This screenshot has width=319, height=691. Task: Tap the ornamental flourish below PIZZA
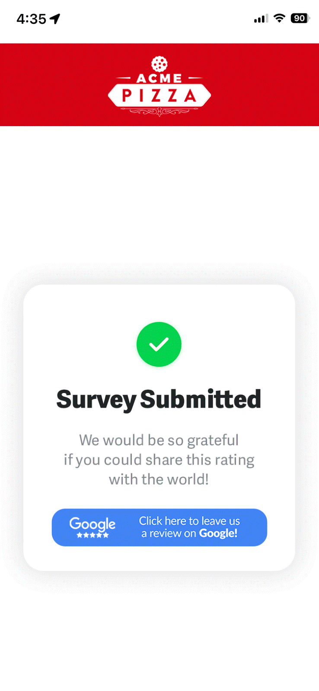click(159, 111)
